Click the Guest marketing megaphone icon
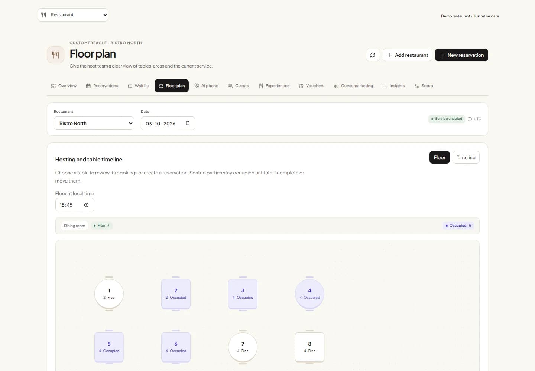 tap(336, 86)
